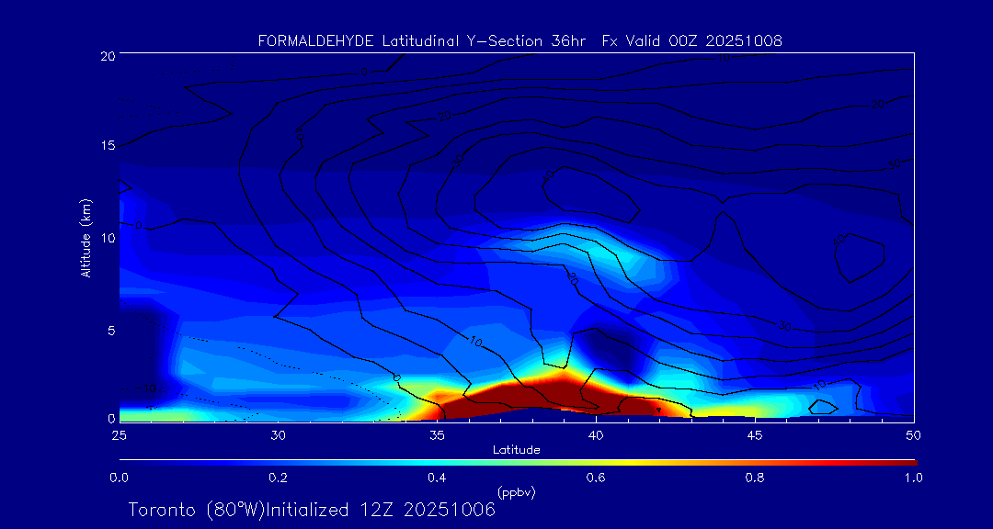993x529 pixels.
Task: Click the altitude axis tick label 5
Action: (111, 330)
